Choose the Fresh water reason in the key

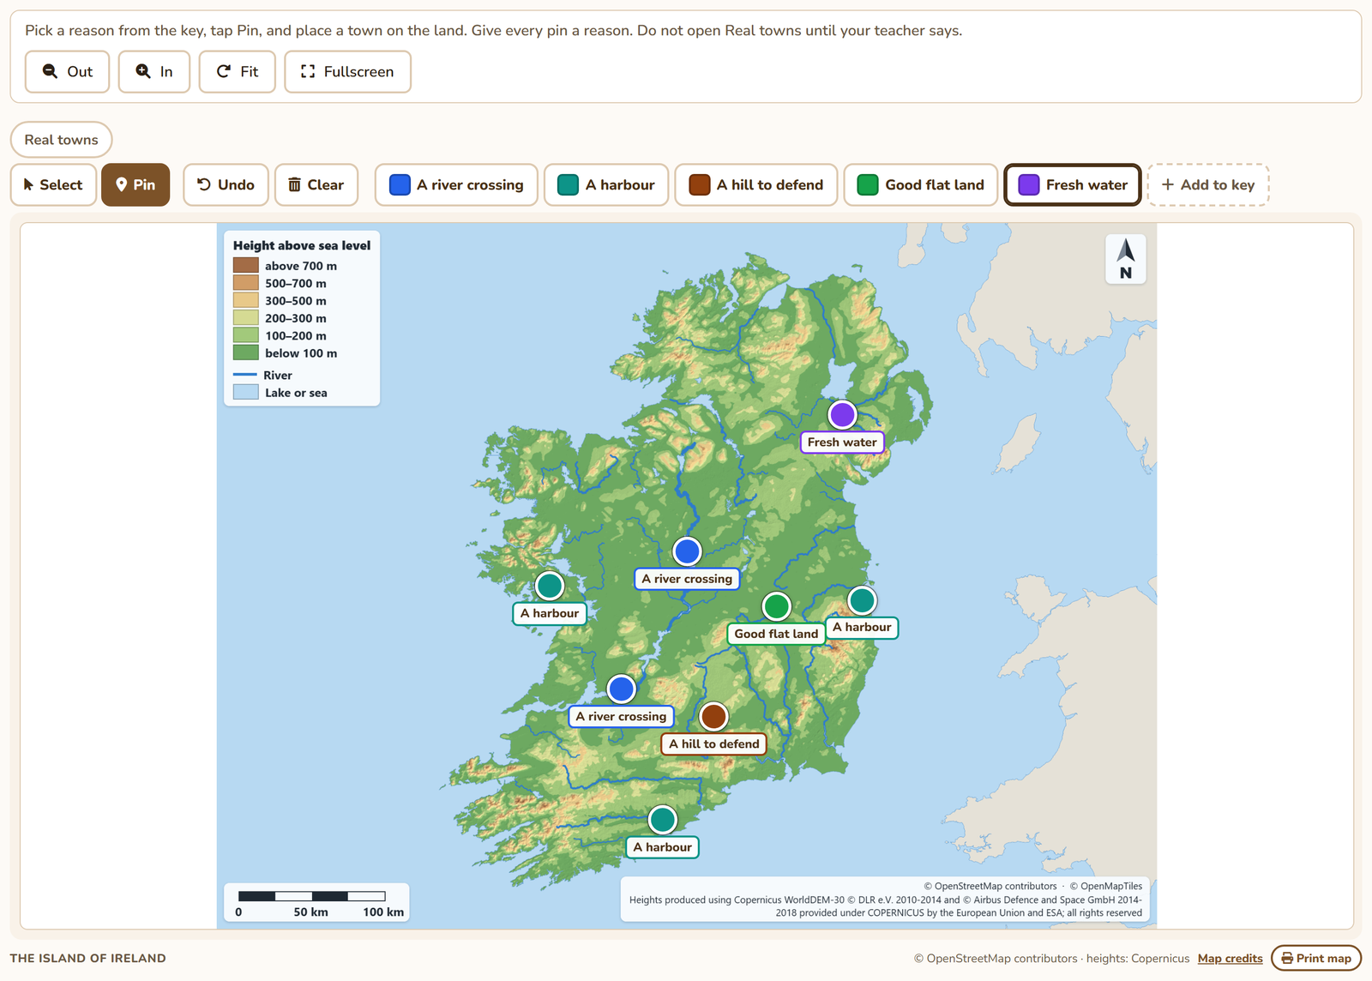point(1073,184)
